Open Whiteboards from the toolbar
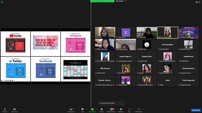 coord(139,110)
